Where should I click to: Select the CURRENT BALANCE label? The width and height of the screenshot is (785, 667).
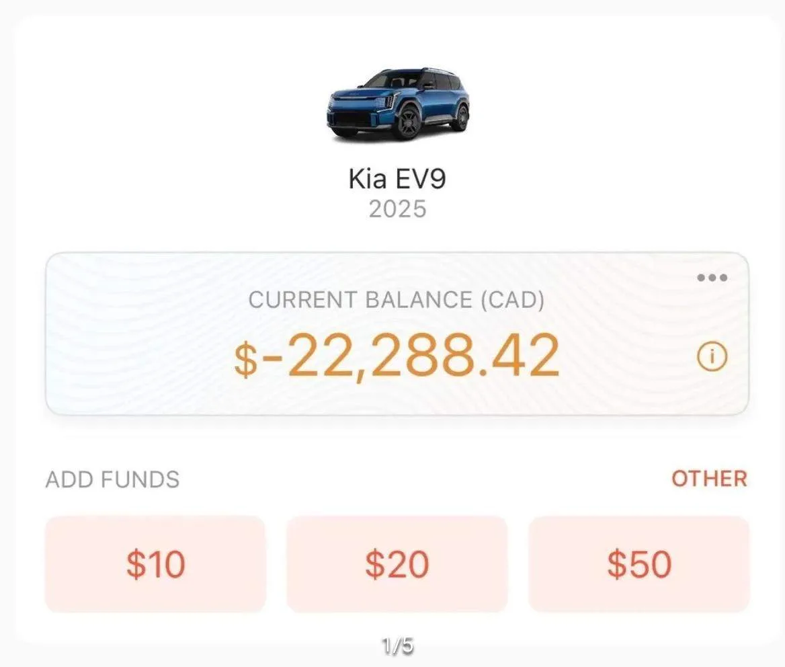point(360,300)
